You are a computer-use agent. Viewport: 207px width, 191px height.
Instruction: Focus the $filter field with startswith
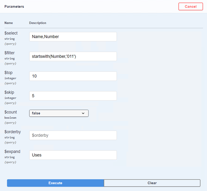(73, 56)
